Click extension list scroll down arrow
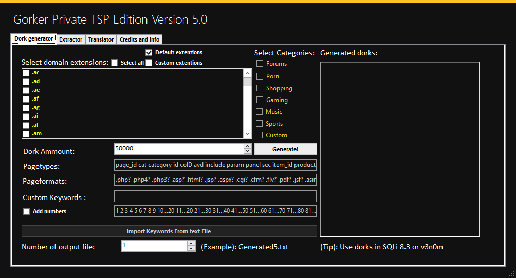 [x=248, y=134]
